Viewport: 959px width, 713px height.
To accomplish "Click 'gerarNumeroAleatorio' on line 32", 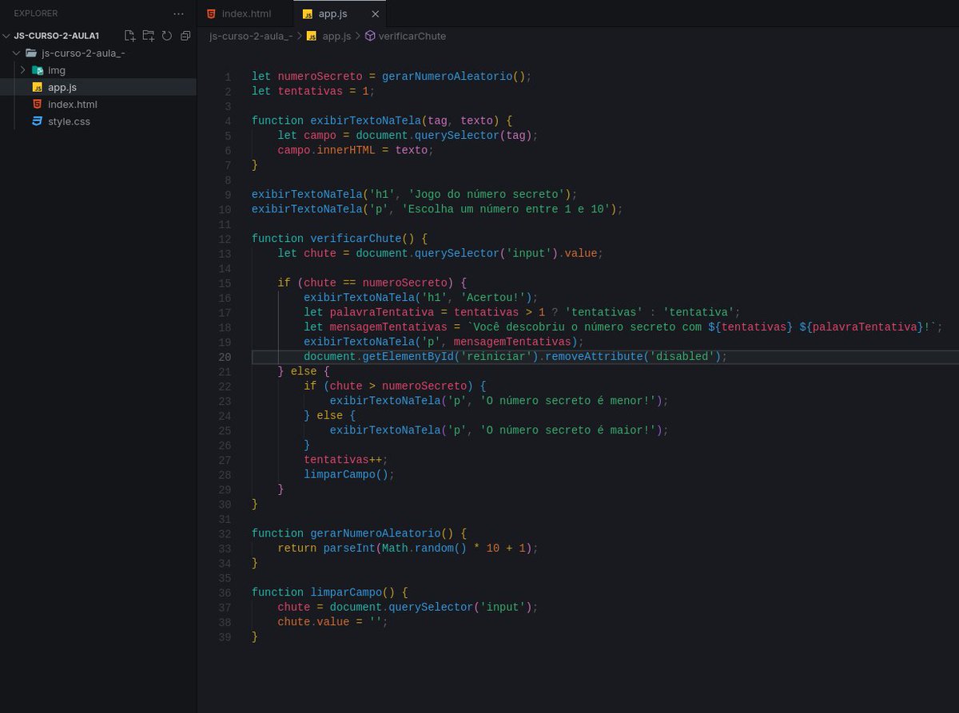I will coord(376,533).
